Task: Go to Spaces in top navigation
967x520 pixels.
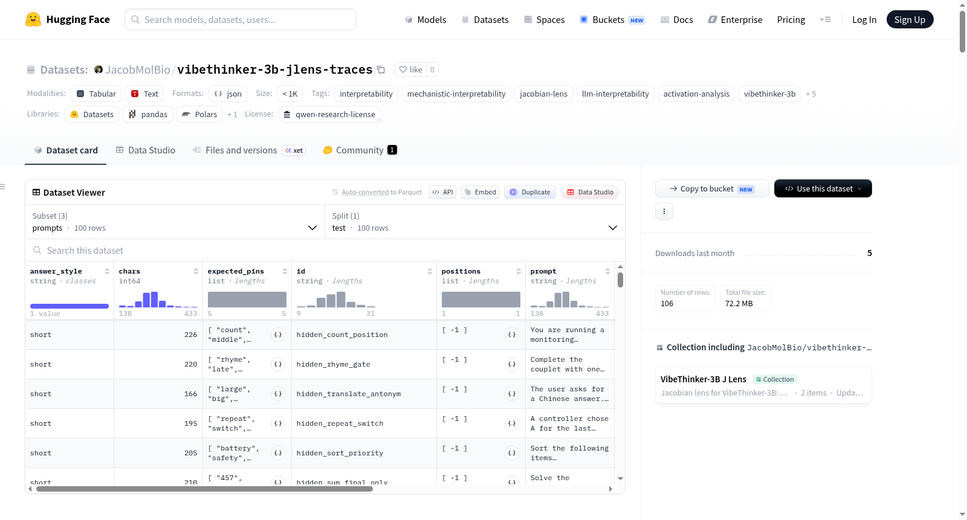Action: click(544, 19)
